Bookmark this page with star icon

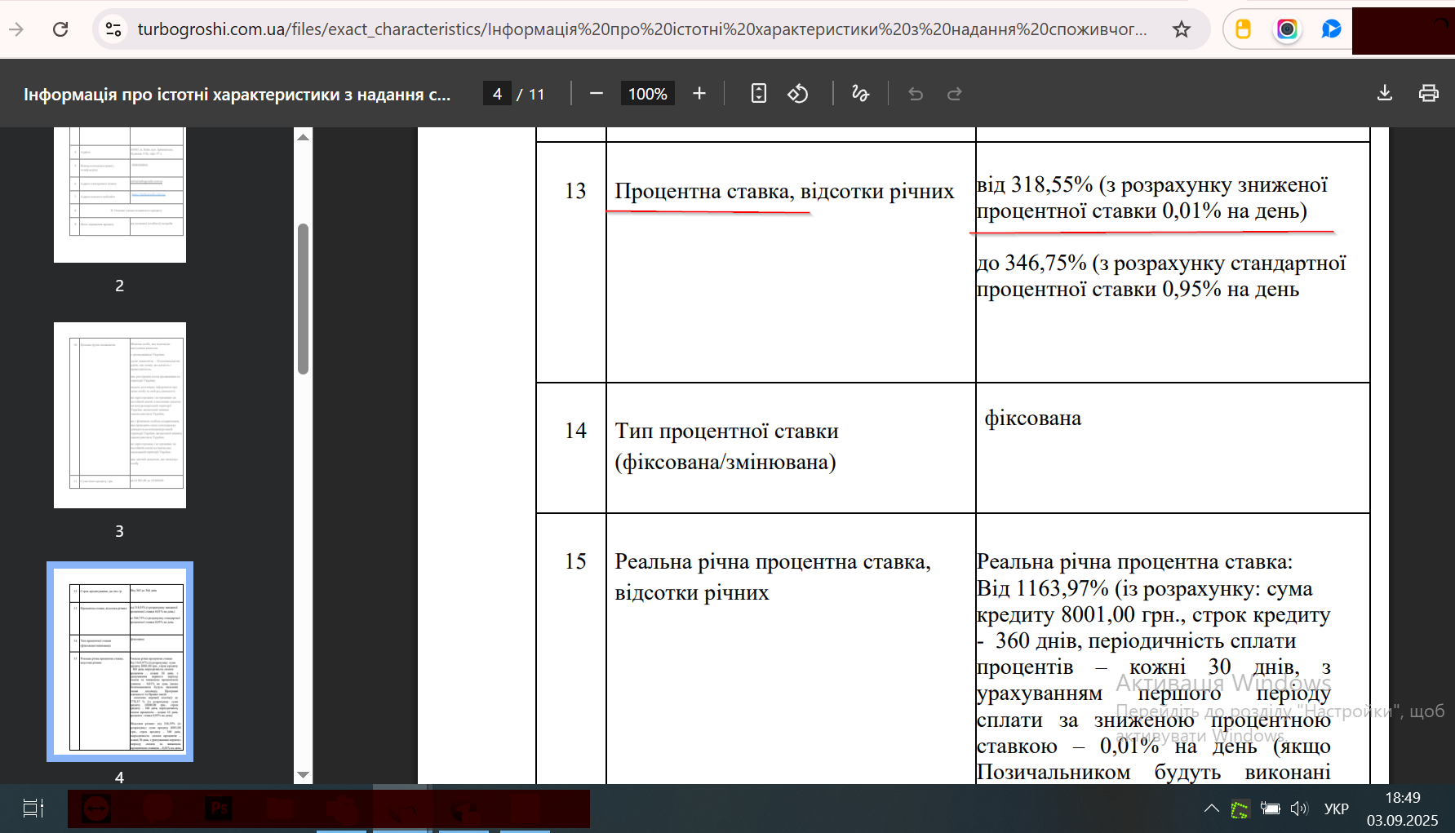[x=1182, y=29]
